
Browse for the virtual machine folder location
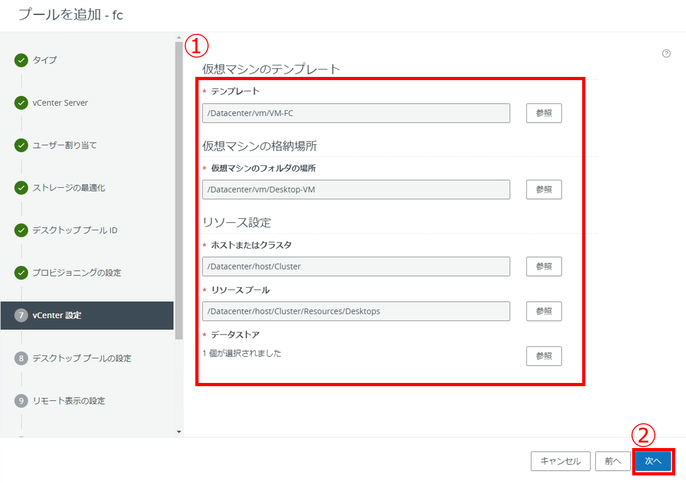pos(543,190)
